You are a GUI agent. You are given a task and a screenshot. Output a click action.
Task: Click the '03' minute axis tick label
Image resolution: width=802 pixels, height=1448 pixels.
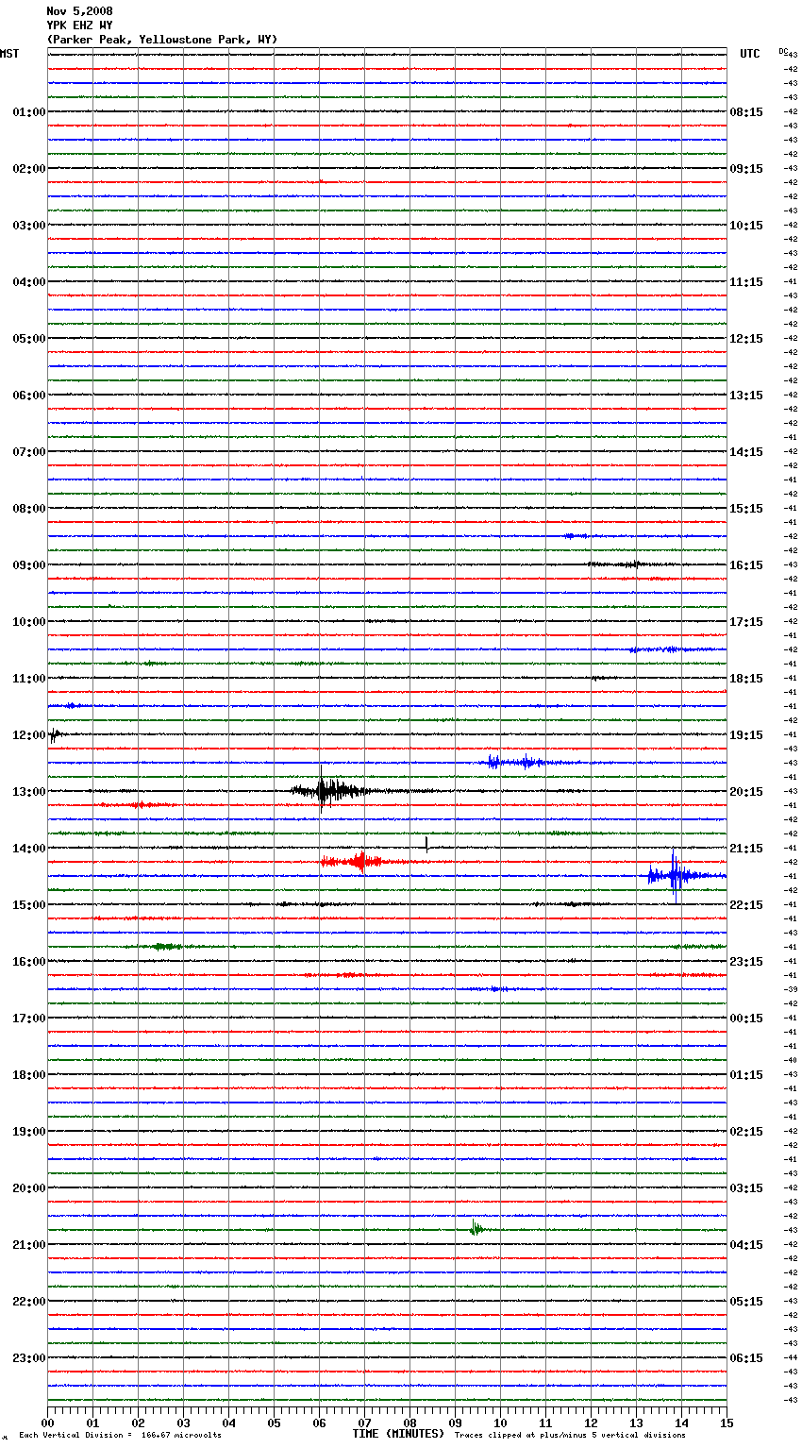(x=183, y=1423)
